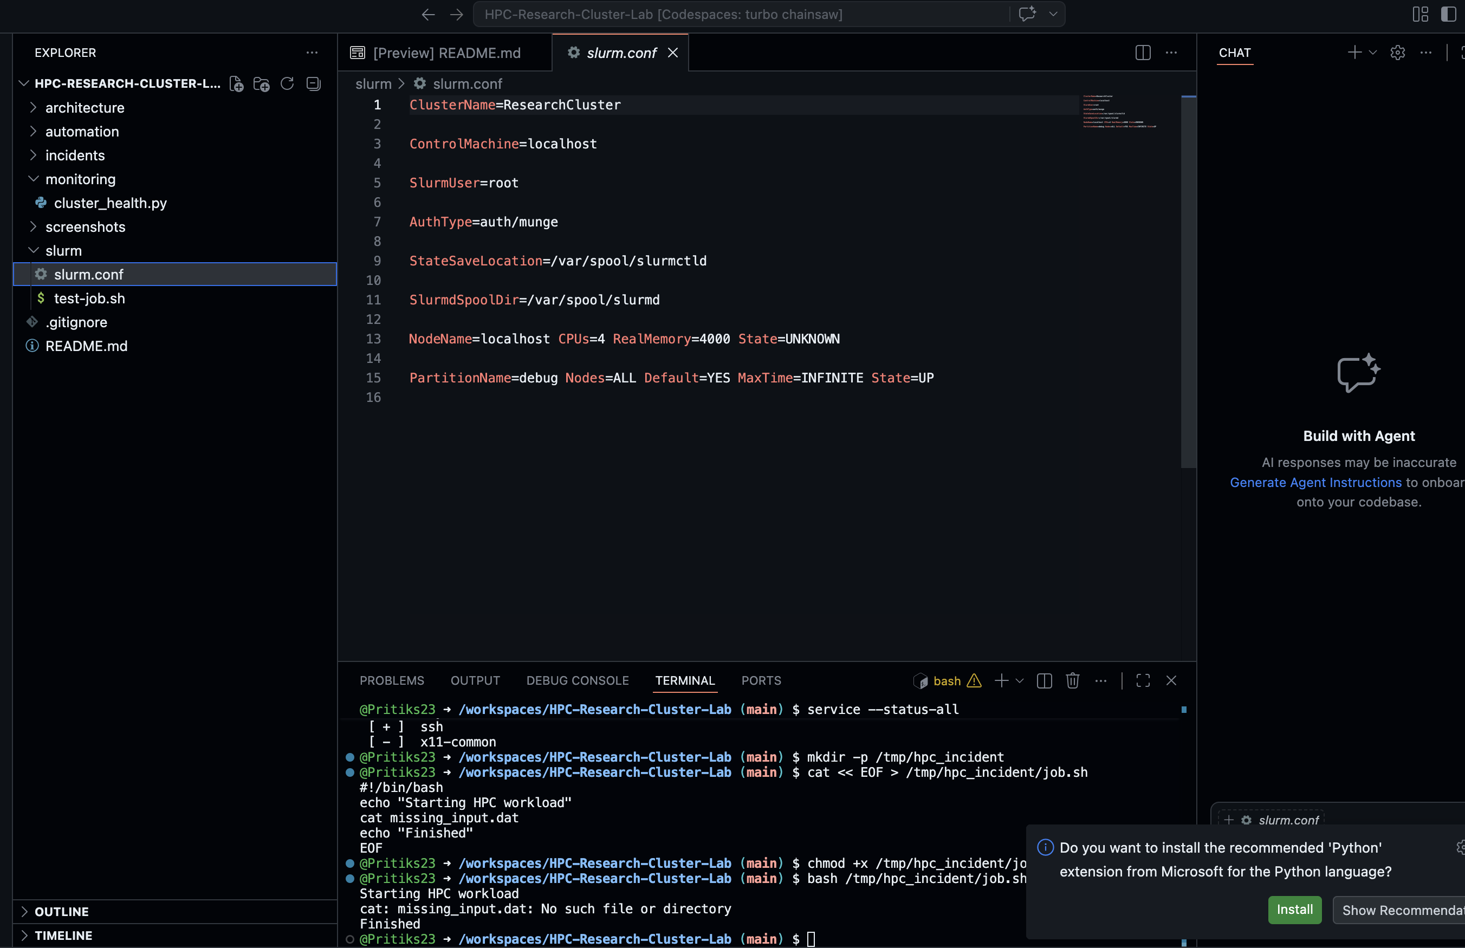The width and height of the screenshot is (1465, 948).
Task: Create a new folder in Explorer
Action: click(262, 84)
